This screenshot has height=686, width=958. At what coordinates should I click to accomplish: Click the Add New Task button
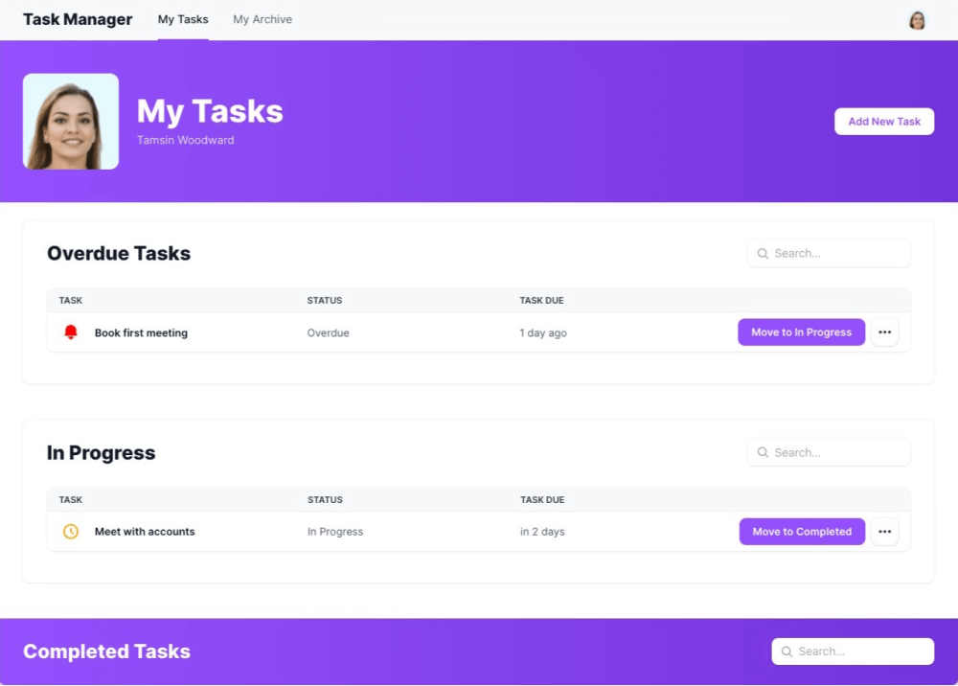point(883,121)
